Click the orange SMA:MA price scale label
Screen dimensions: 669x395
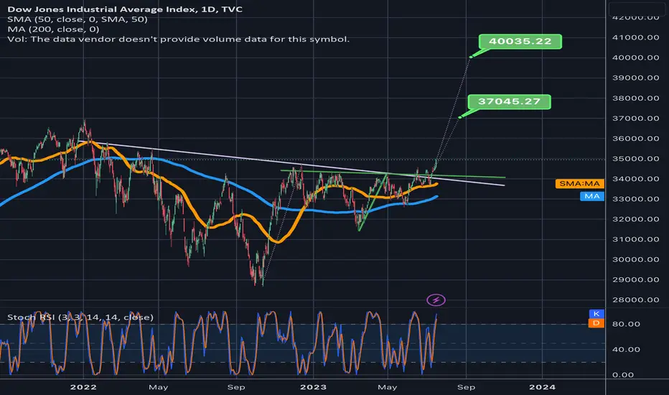(579, 184)
